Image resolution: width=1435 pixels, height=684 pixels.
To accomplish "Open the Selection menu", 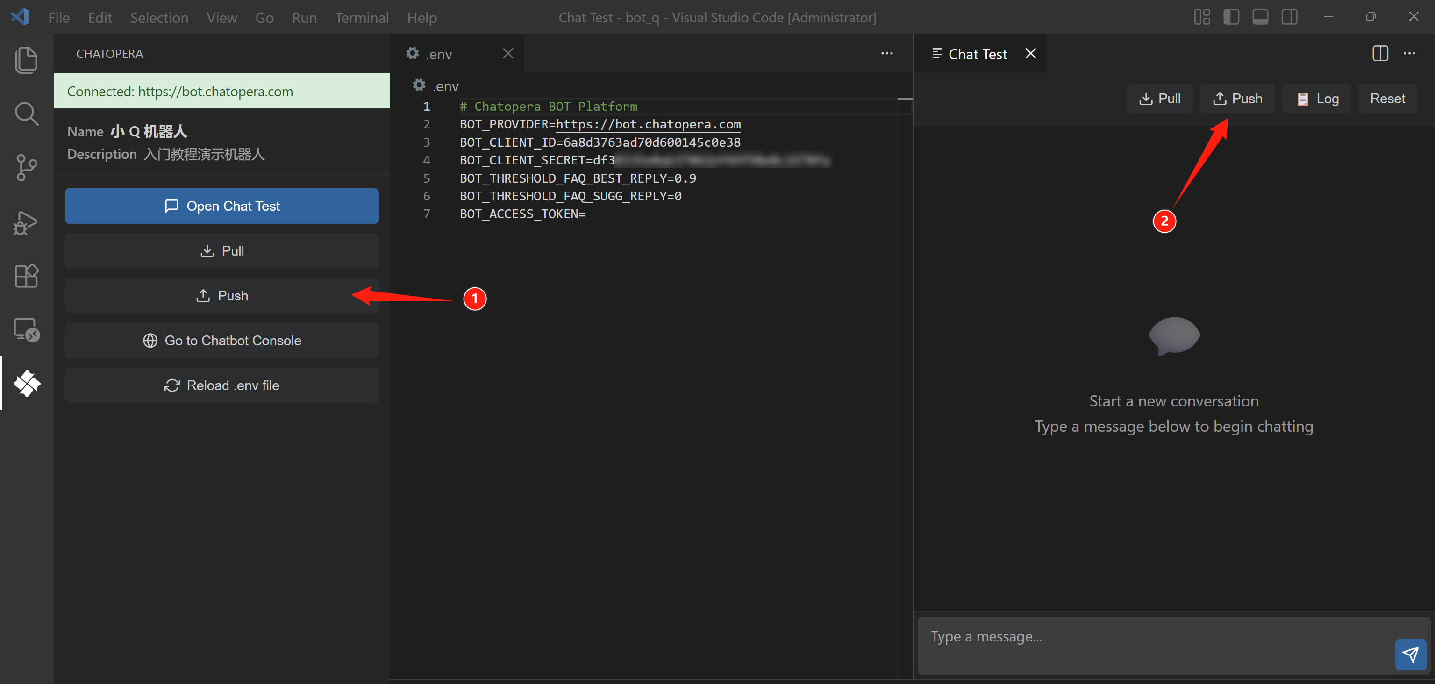I will 159,18.
